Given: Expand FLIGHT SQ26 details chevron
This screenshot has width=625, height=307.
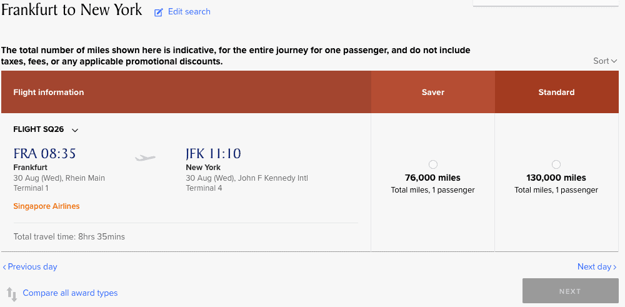Looking at the screenshot, I should click(75, 130).
